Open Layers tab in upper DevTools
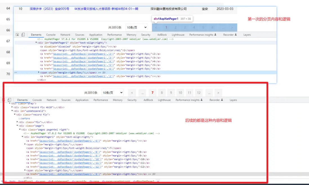This screenshot has height=185, width=309. click(247, 35)
